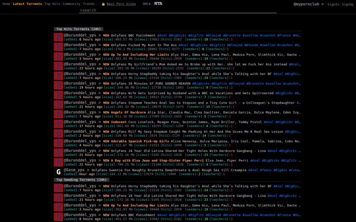
Task: Go to the Home page
Action: (x=6, y=4)
